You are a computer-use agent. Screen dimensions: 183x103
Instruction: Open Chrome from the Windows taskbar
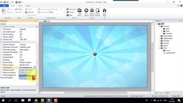(x=36, y=100)
